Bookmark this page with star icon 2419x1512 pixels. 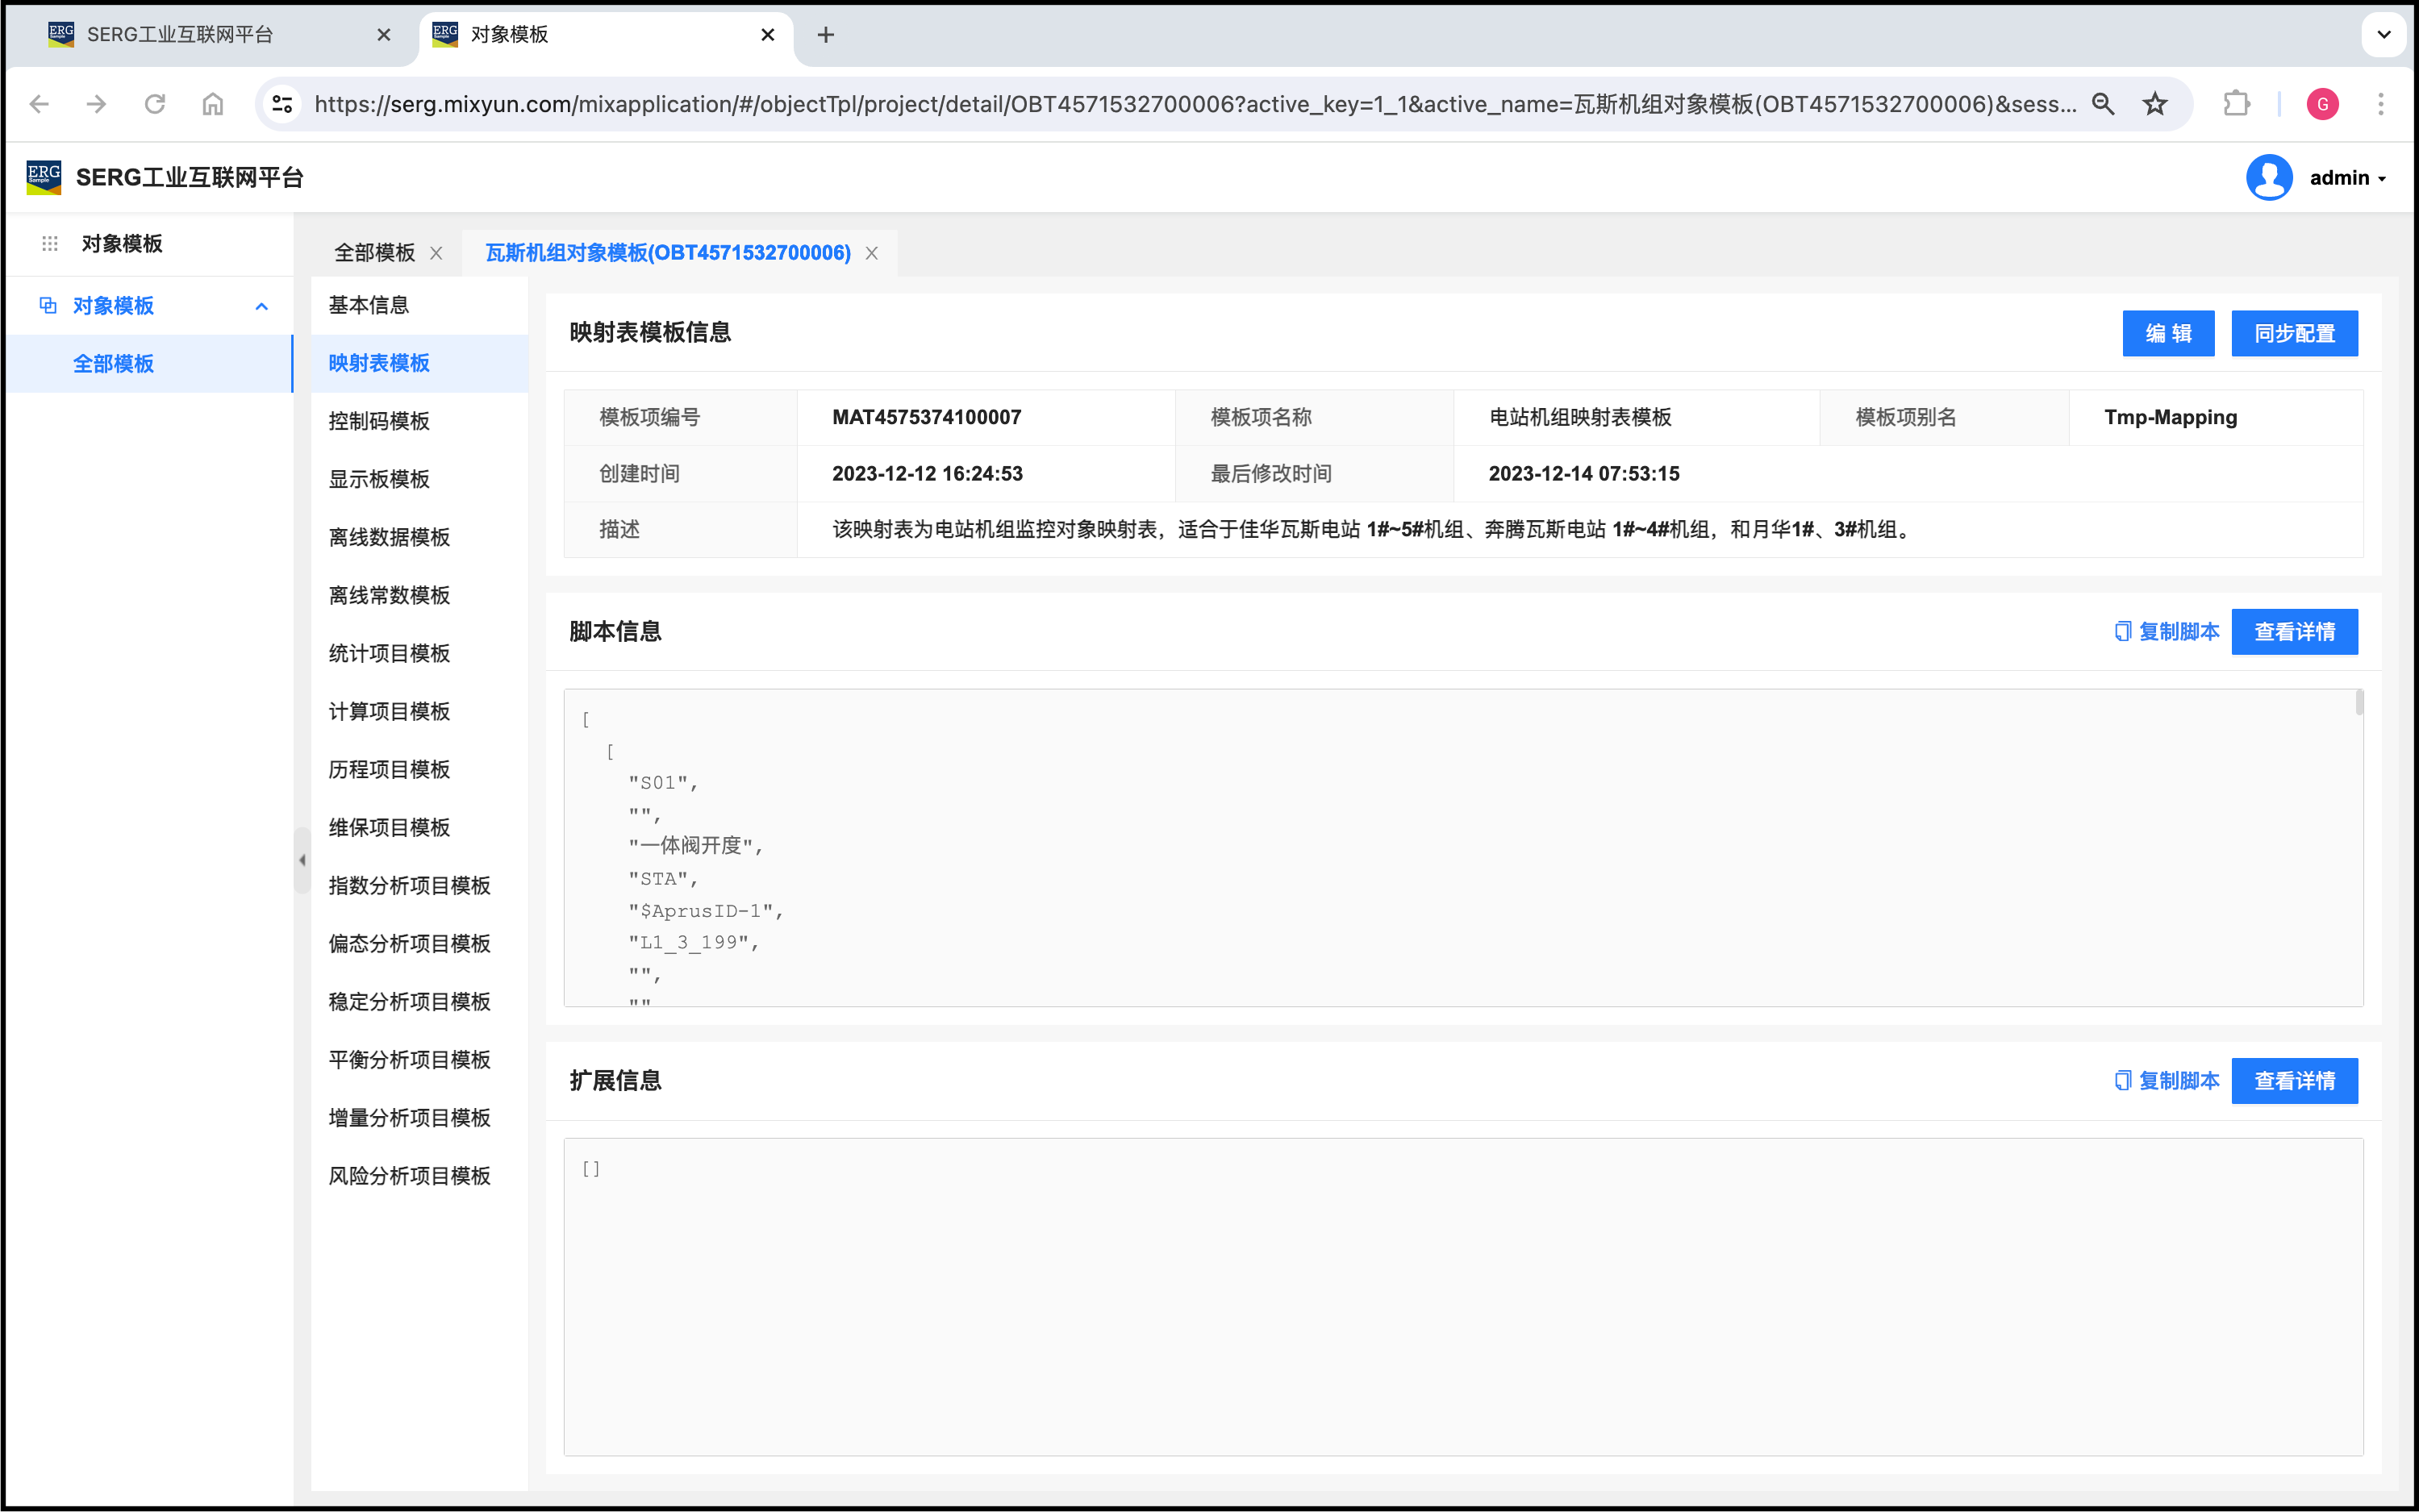point(2155,104)
